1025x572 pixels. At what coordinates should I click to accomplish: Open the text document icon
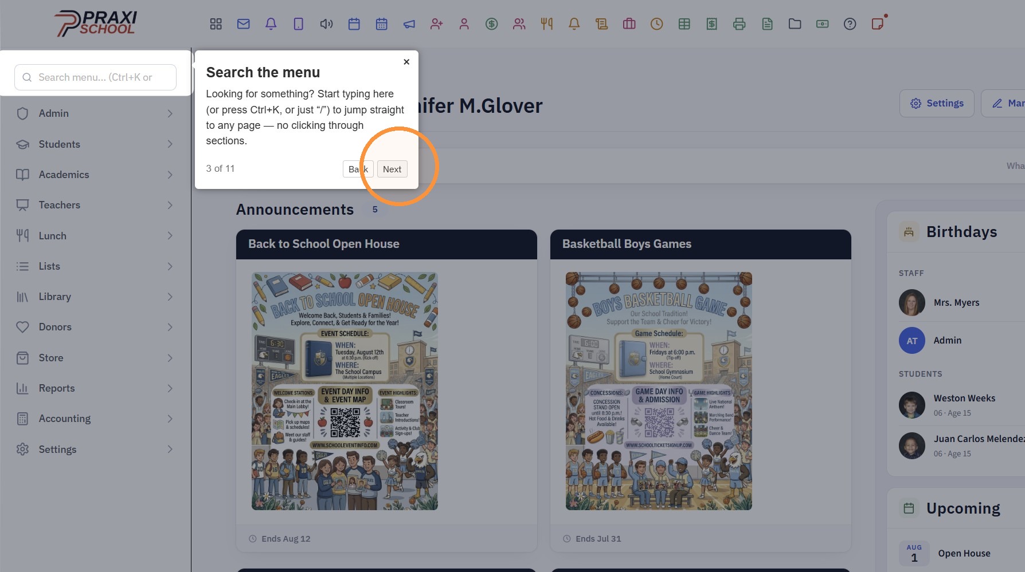coord(768,24)
